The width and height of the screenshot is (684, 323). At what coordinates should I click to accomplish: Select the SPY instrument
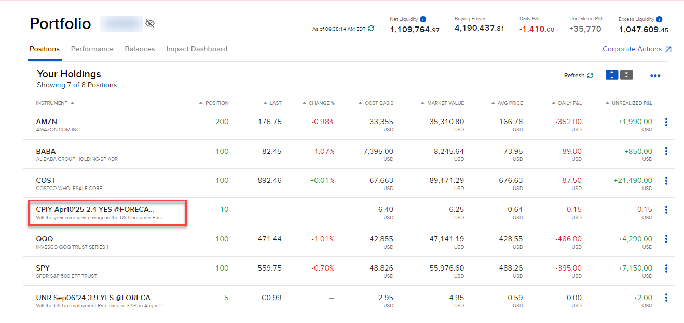(43, 268)
